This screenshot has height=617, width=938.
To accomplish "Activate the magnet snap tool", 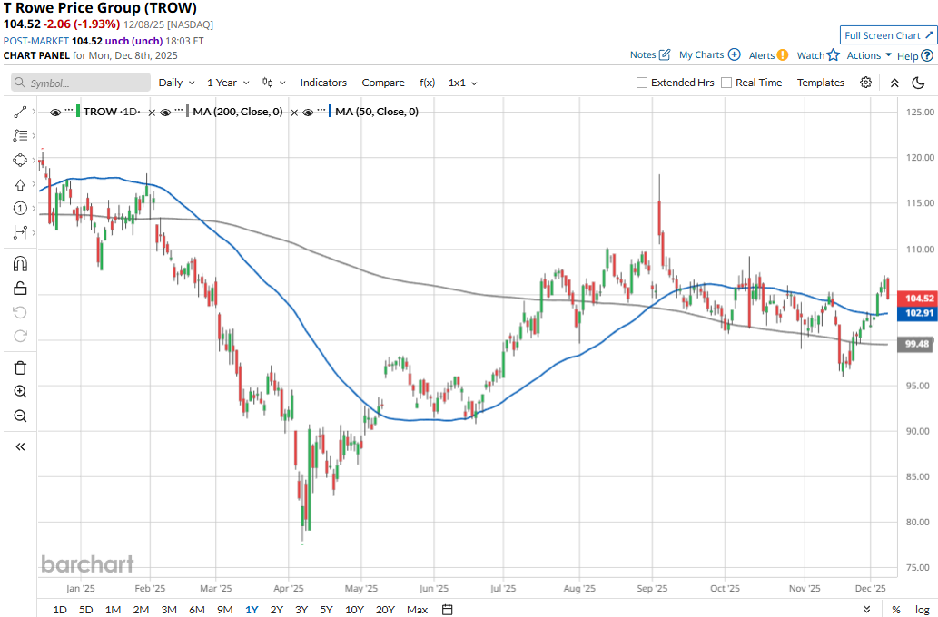I will 20,264.
